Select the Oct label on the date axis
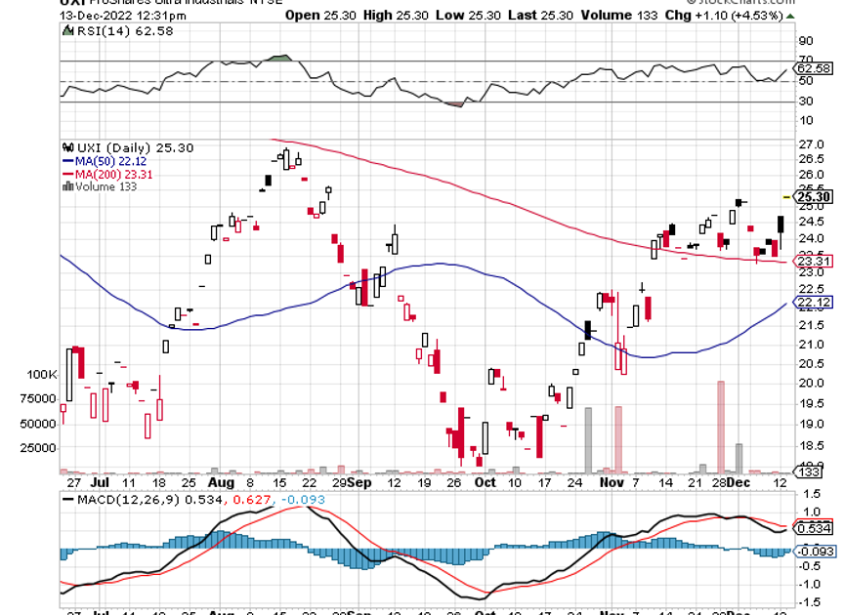 click(485, 482)
